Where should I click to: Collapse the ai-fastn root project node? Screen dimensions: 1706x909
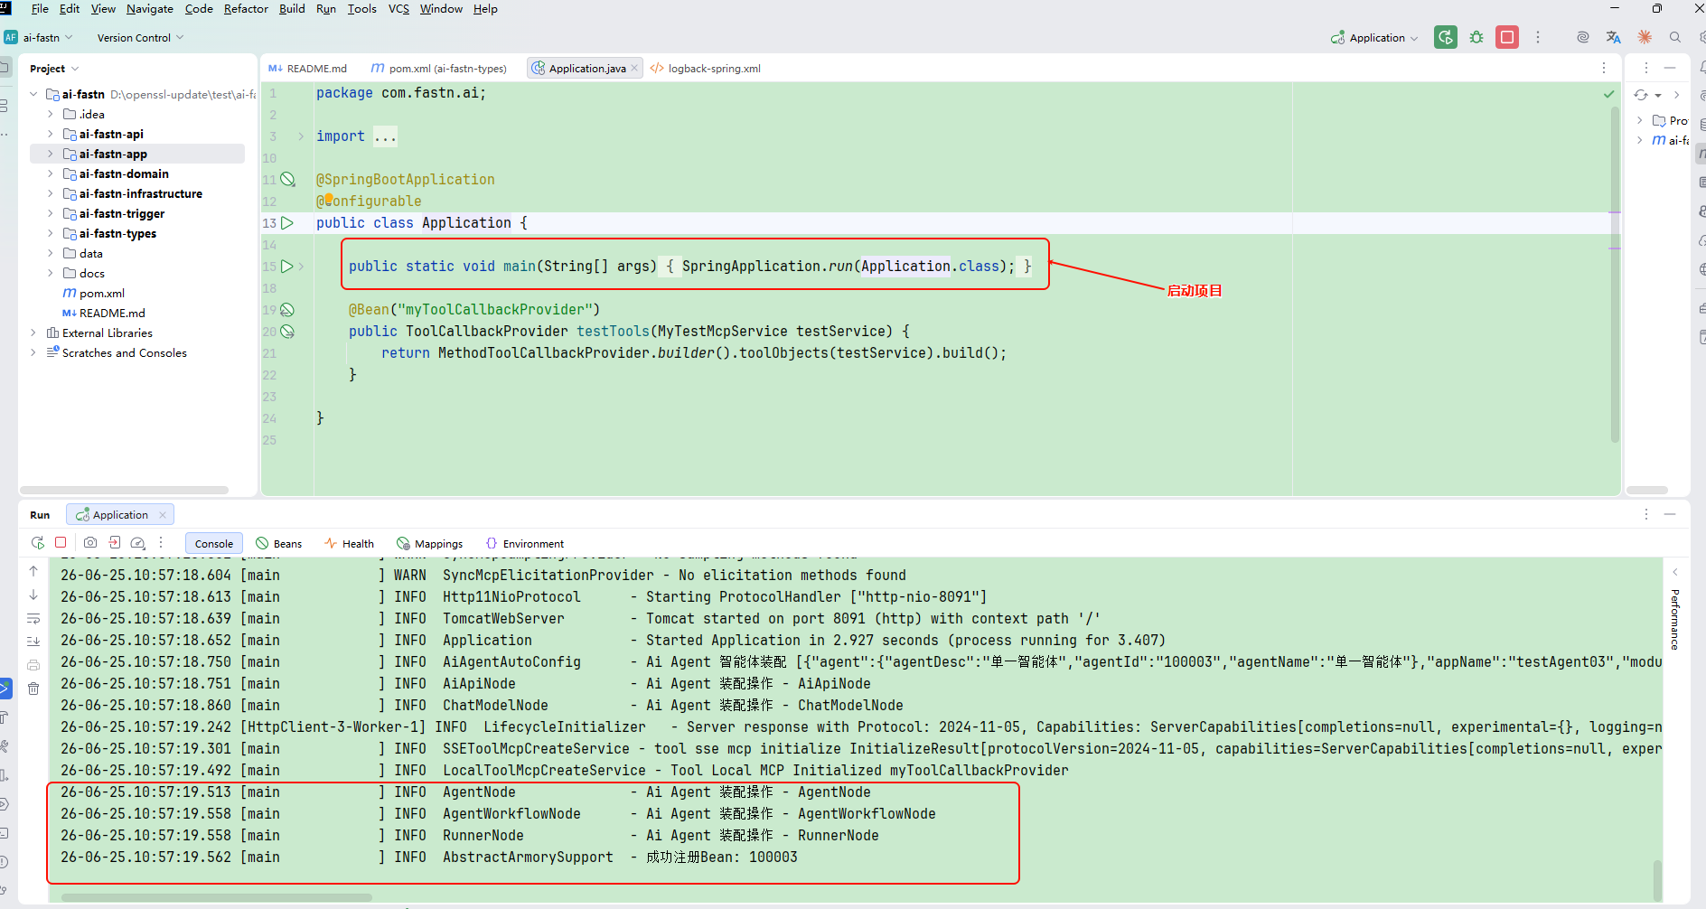(33, 94)
